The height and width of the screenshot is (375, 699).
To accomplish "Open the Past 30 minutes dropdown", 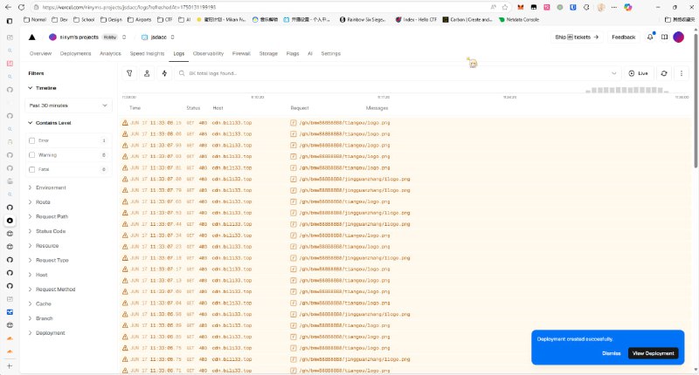I will pos(67,105).
